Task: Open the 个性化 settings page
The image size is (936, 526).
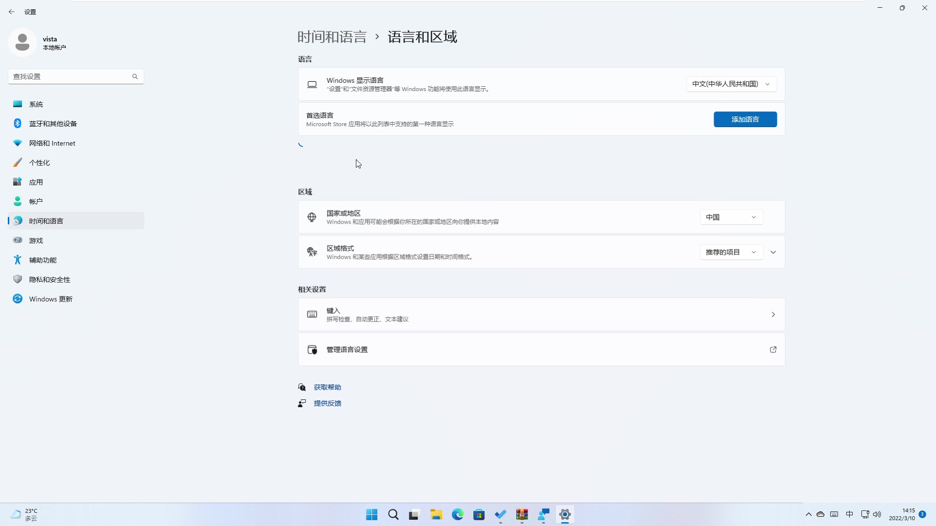Action: pos(76,163)
